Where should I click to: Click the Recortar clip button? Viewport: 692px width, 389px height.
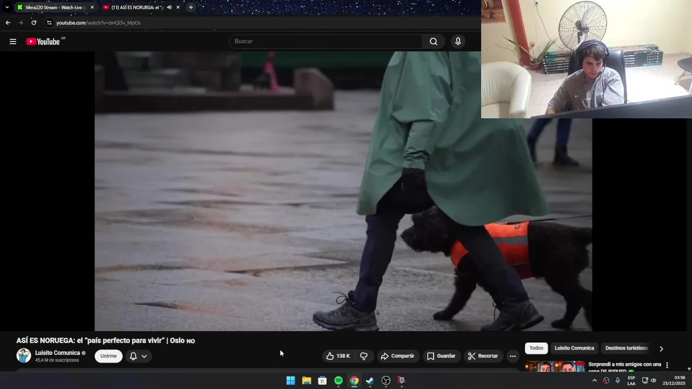click(483, 356)
